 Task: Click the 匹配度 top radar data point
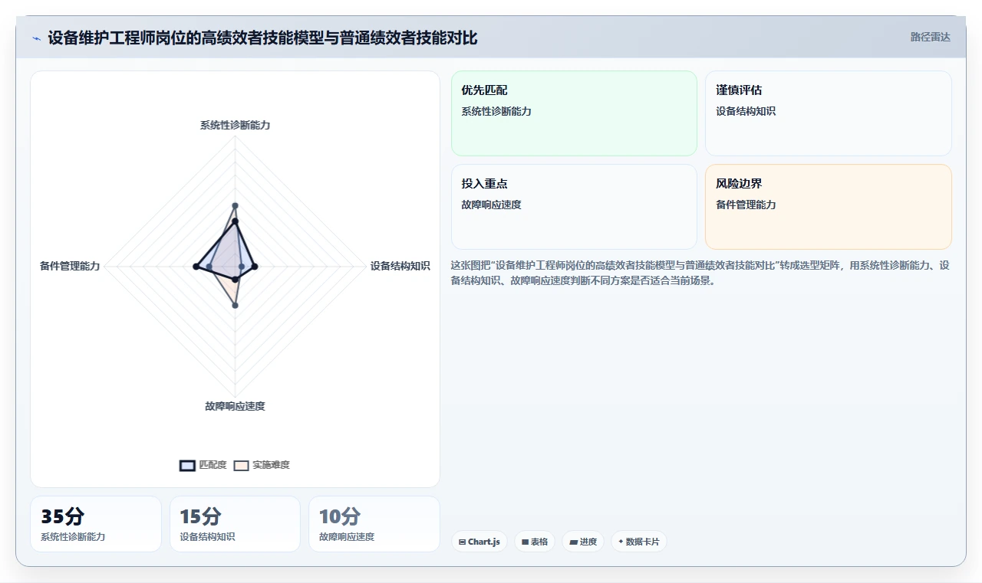(x=235, y=221)
